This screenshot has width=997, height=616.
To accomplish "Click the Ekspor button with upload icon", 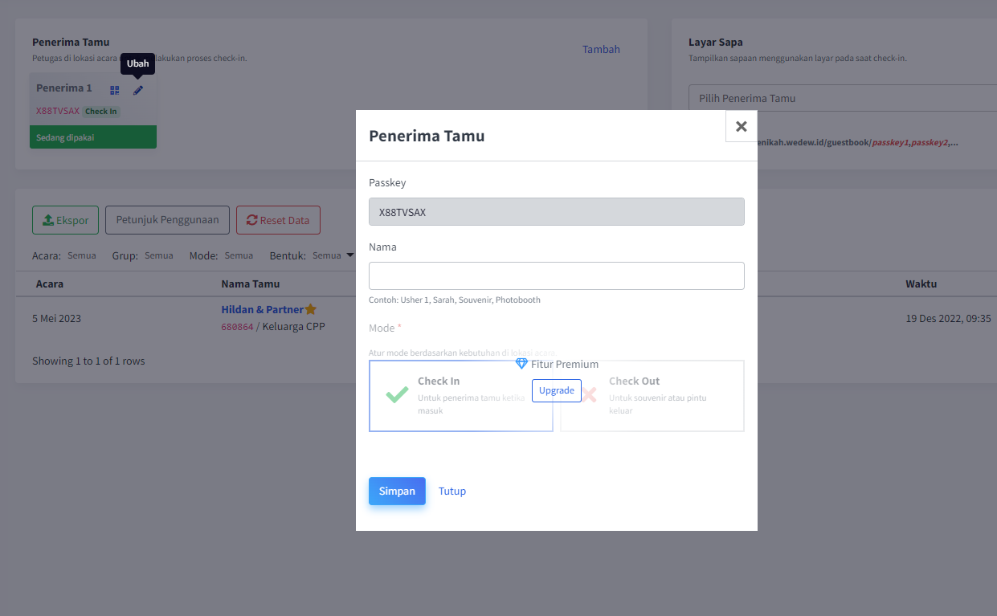I will pyautogui.click(x=66, y=220).
